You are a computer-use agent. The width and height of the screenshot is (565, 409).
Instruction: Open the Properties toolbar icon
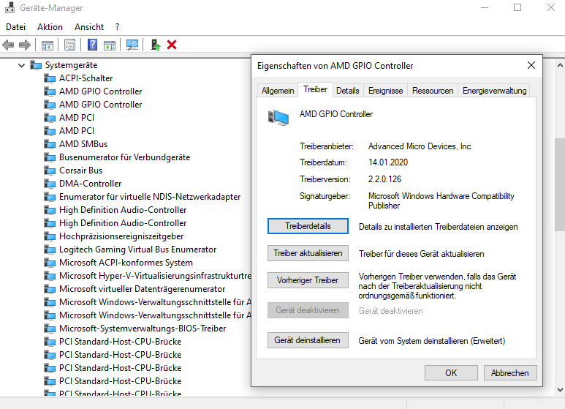point(70,45)
